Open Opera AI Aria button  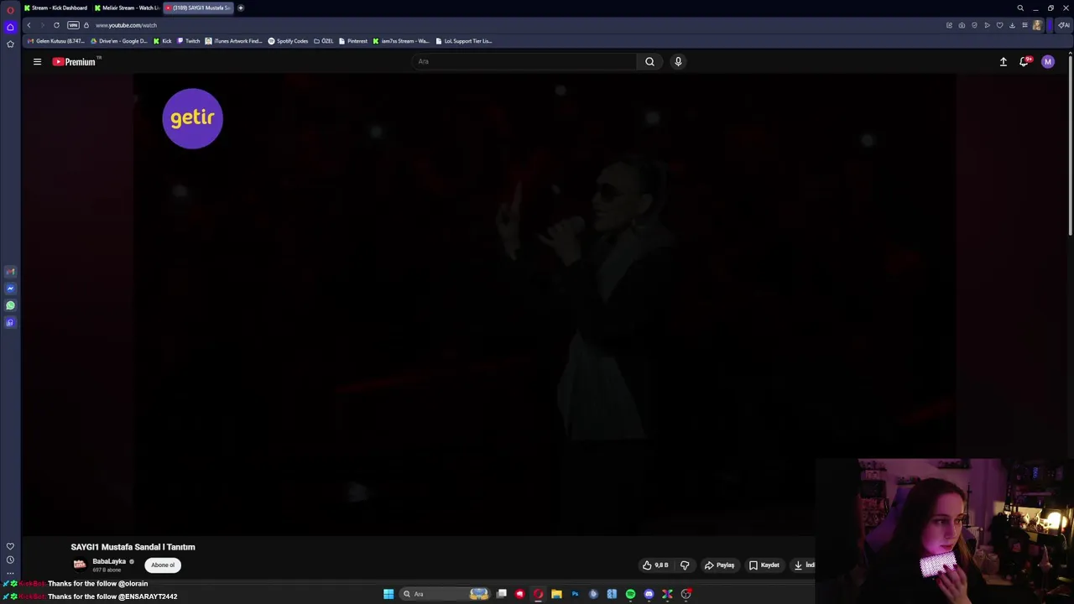coord(1063,25)
